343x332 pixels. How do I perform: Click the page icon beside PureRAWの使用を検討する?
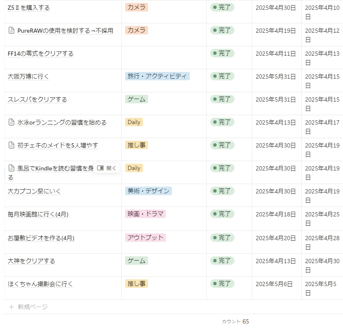coord(11,31)
